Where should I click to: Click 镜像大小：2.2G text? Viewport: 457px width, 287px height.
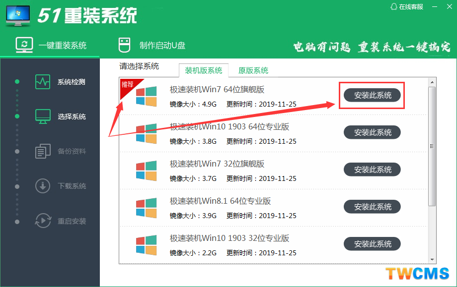click(193, 253)
